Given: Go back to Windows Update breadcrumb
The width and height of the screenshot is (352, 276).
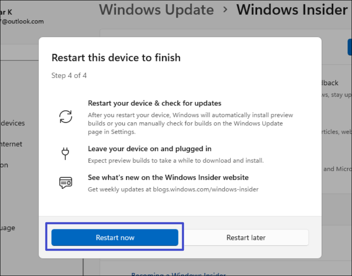Looking at the screenshot, I should [156, 10].
